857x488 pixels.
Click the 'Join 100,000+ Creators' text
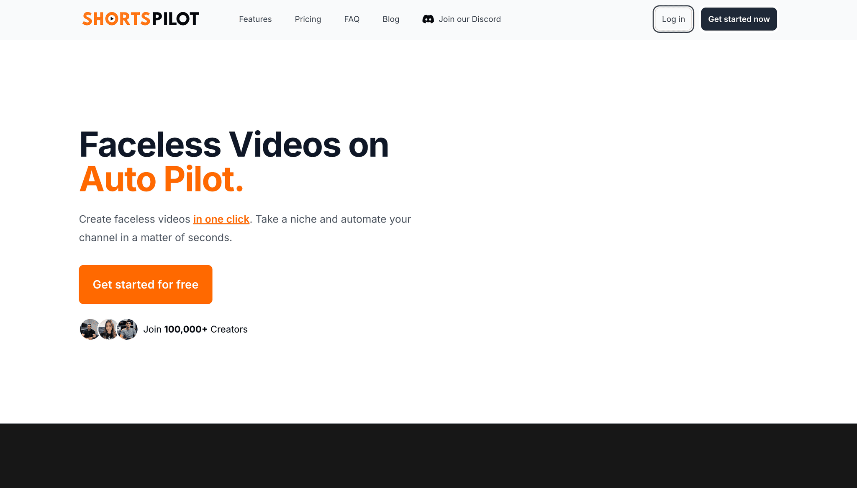click(x=195, y=329)
